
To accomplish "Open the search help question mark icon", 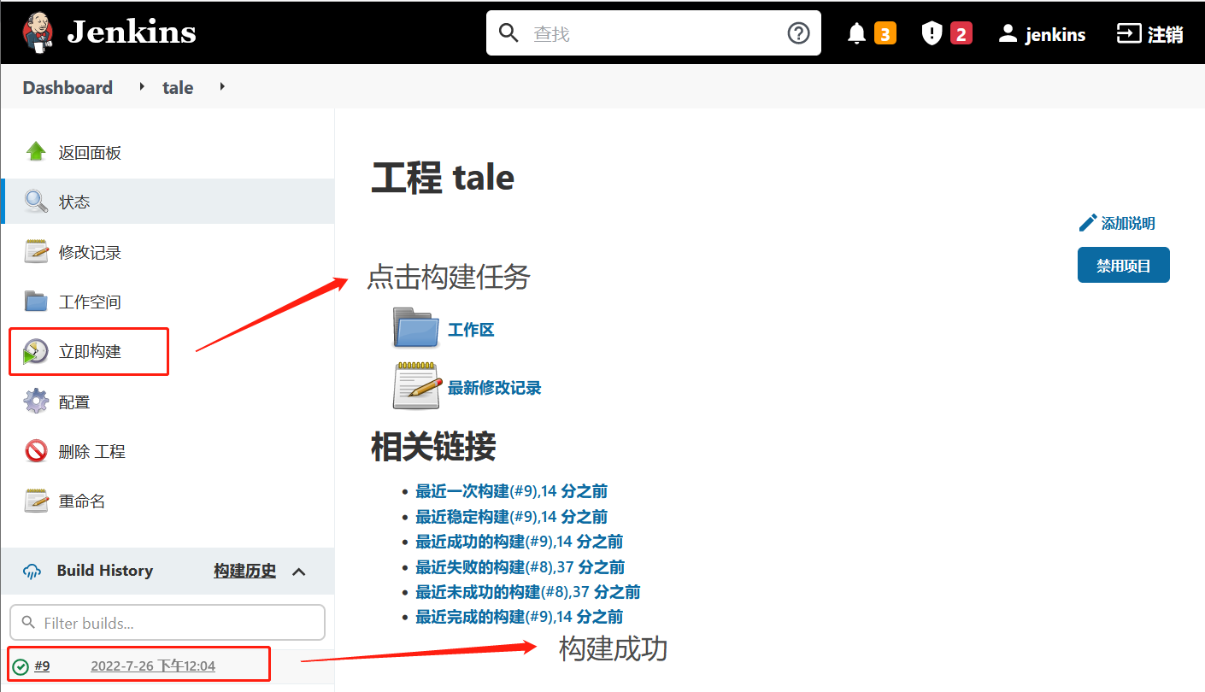I will coord(798,33).
